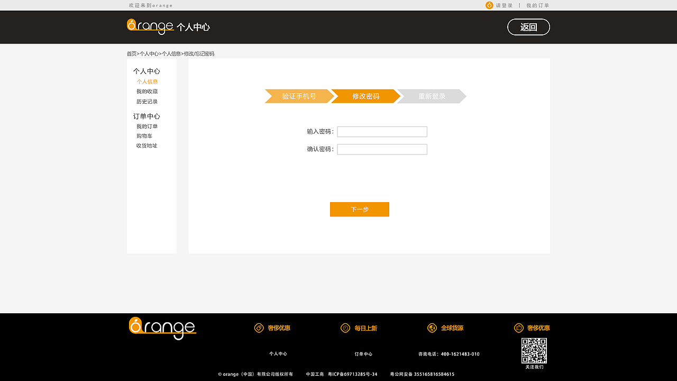The width and height of the screenshot is (677, 381).
Task: Click 欢迎来到orange greeting text
Action: coord(151,5)
